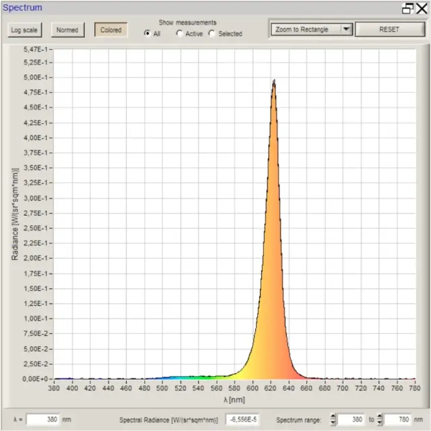Click the Show measurements label

(x=187, y=22)
